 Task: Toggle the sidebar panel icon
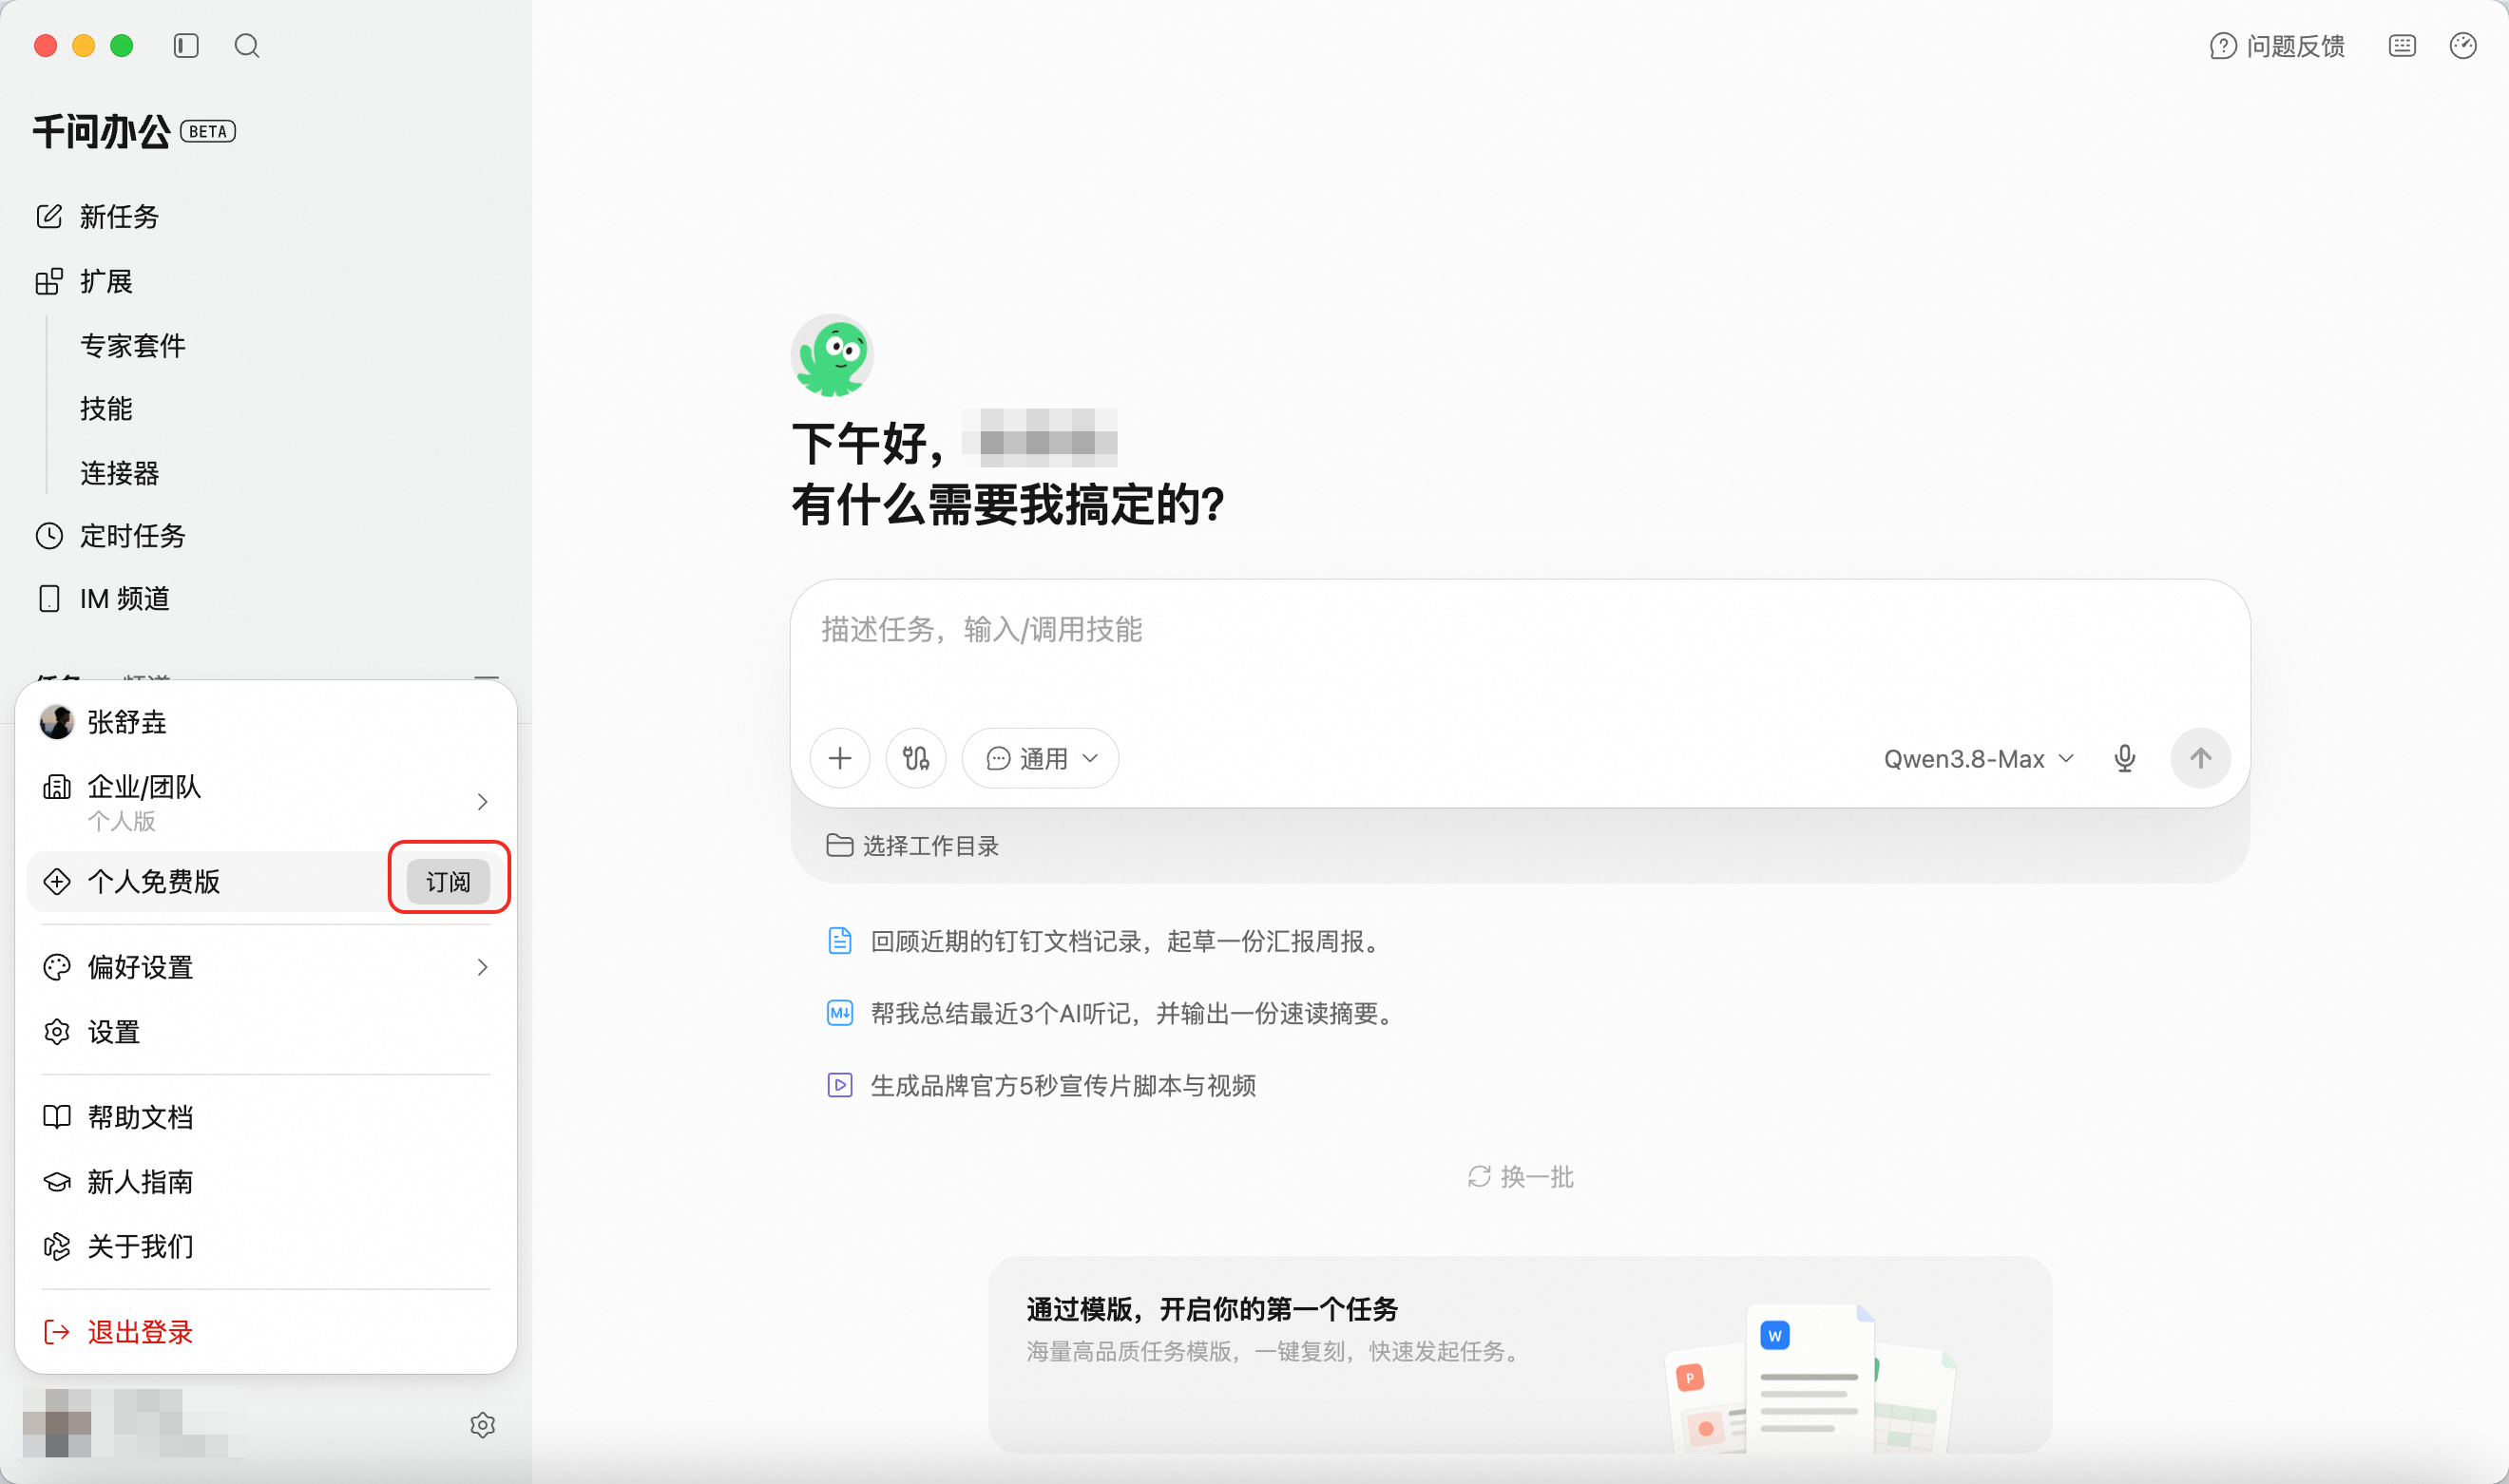coord(186,46)
